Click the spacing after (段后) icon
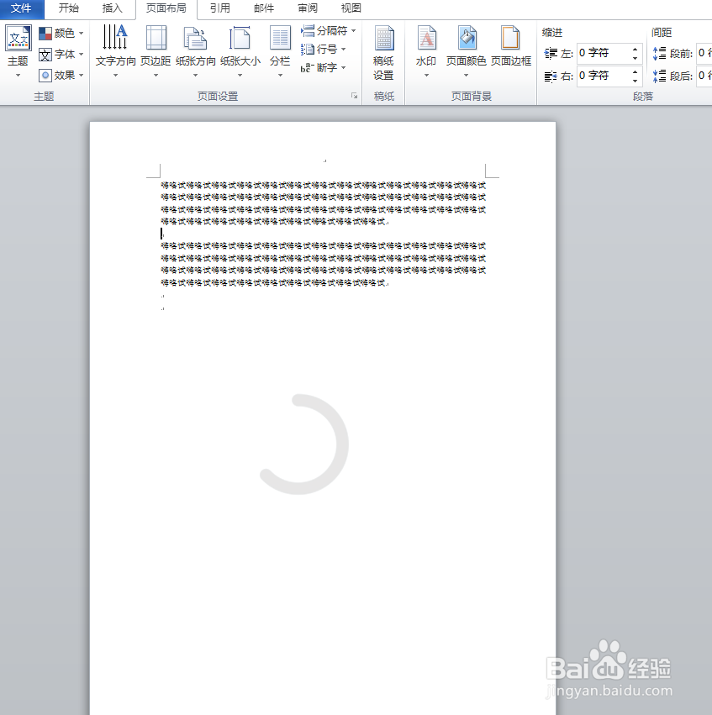The width and height of the screenshot is (712, 715). [x=660, y=76]
